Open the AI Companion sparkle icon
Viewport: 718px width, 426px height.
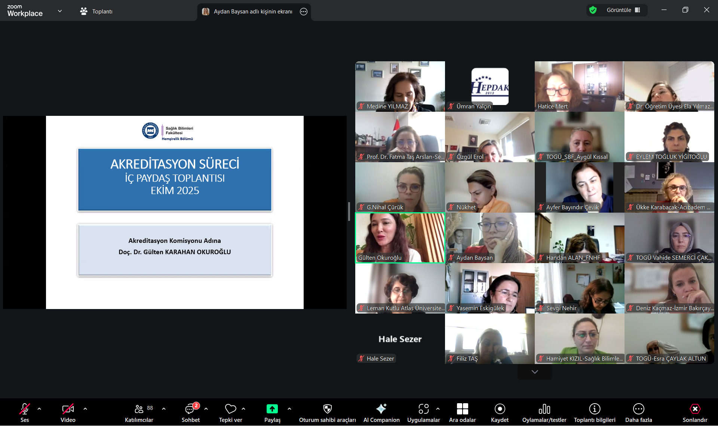point(381,409)
